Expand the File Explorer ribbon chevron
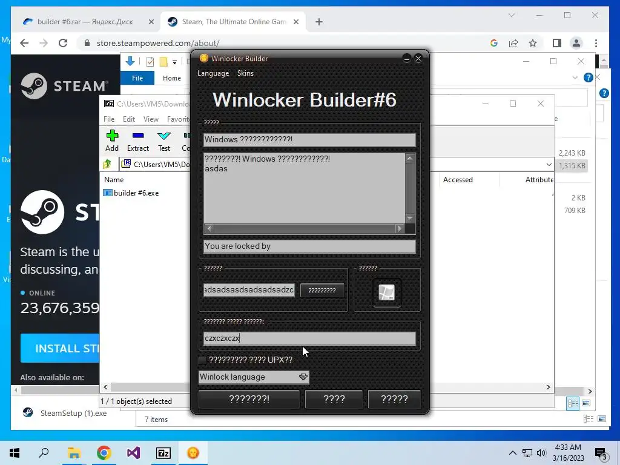 click(575, 78)
